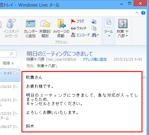Viewport: 149px width, 135px height.
Task: Maximize the Windows Live Mail window
Action: 130,3
